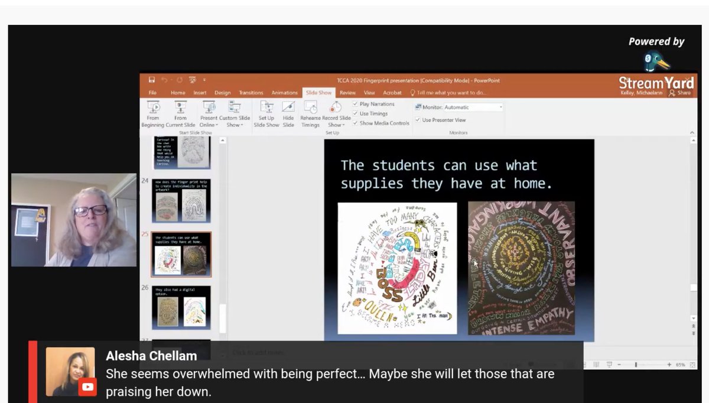Open Record Slide Show dropdown
The image size is (709, 403).
pos(336,114)
